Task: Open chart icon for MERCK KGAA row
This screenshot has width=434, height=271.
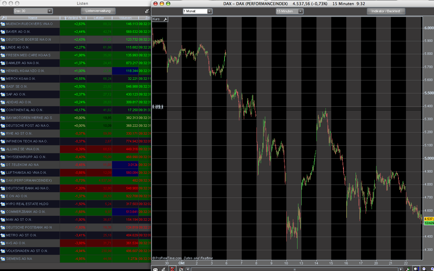Action: (x=3, y=79)
